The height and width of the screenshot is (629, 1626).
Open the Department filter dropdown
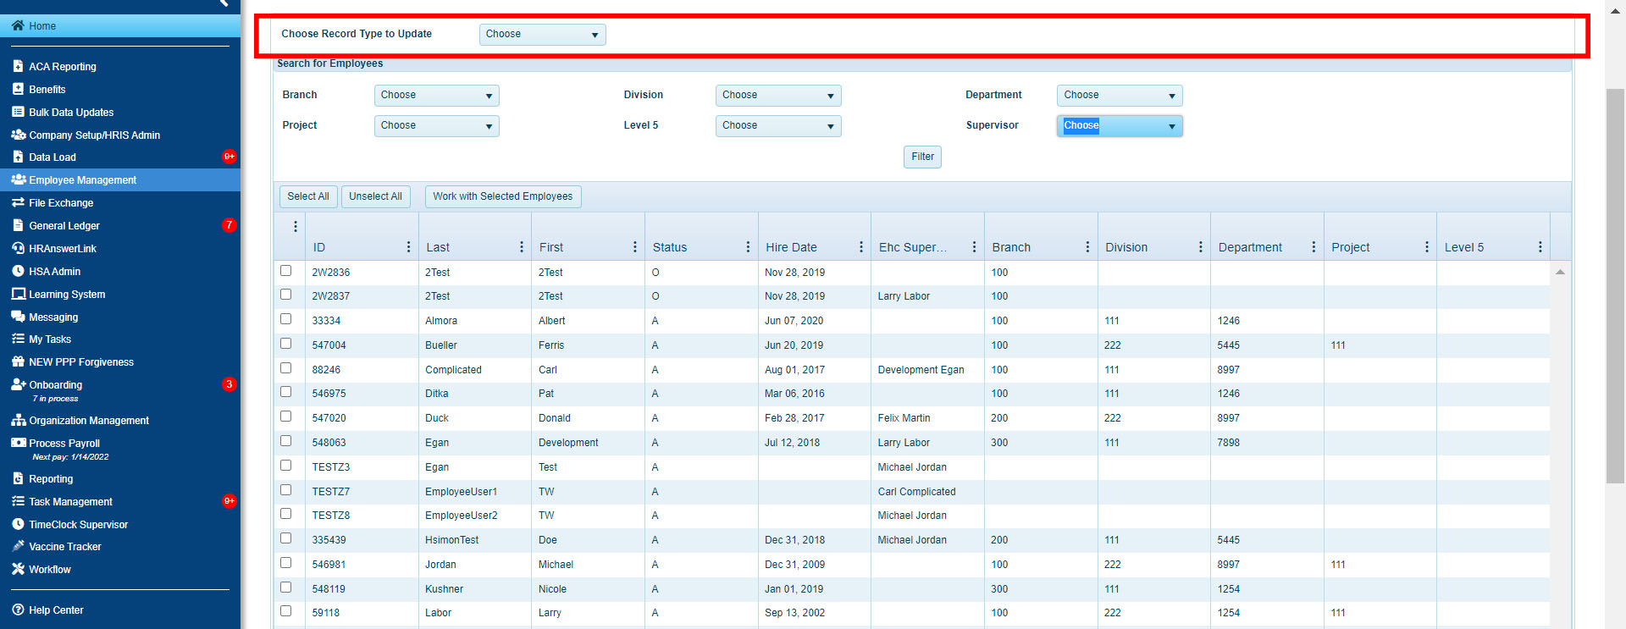tap(1119, 95)
